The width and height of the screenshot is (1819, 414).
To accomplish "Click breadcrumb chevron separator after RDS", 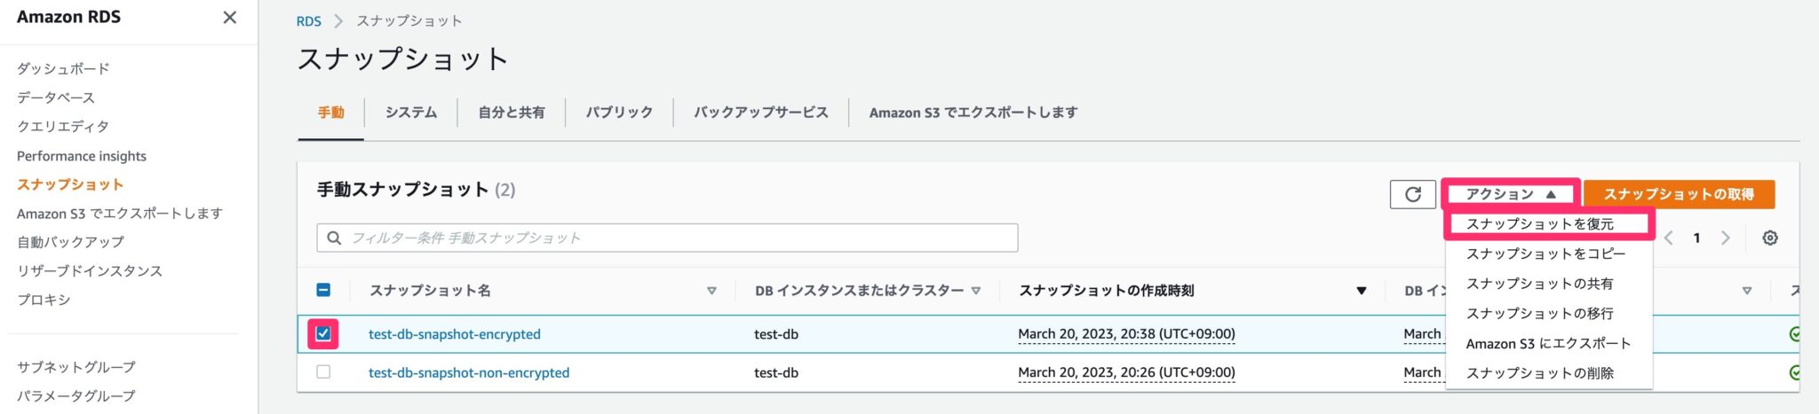I will pos(338,21).
